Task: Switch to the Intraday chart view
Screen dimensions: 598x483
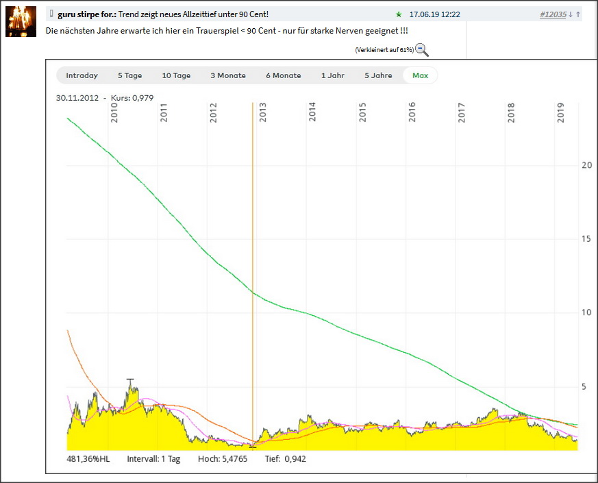Action: point(82,75)
